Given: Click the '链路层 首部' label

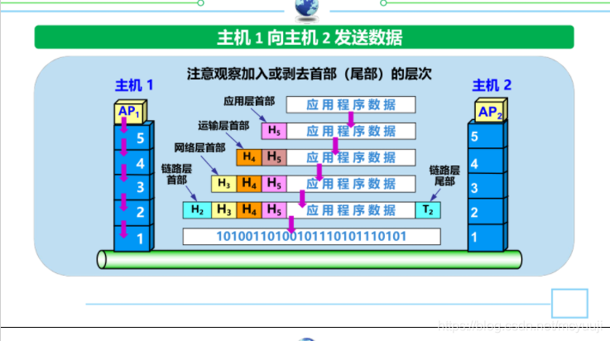Looking at the screenshot, I should [x=176, y=174].
